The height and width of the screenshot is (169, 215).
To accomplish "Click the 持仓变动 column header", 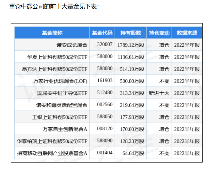I will (x=159, y=33).
